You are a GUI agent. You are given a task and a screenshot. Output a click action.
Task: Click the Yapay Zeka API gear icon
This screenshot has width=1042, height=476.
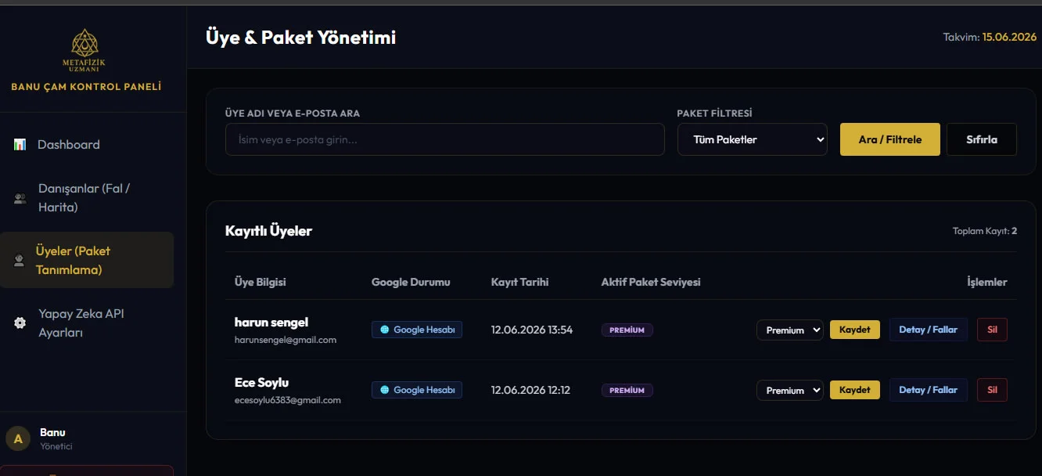20,323
